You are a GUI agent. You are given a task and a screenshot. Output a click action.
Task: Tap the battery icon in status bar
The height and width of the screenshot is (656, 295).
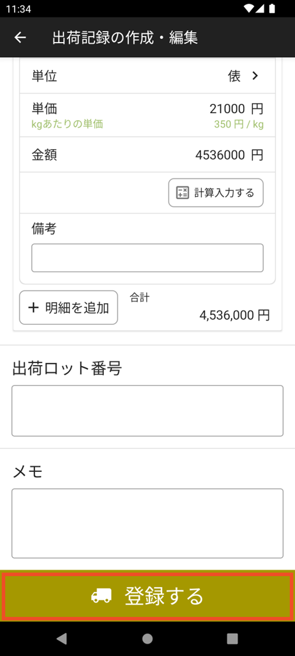pos(272,8)
